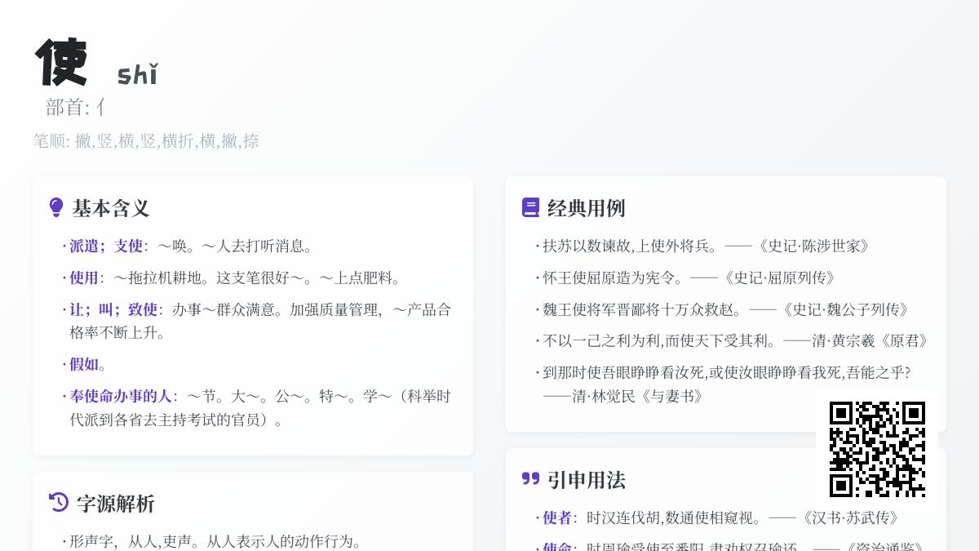Click the 笔顺 stroke order line

click(146, 140)
